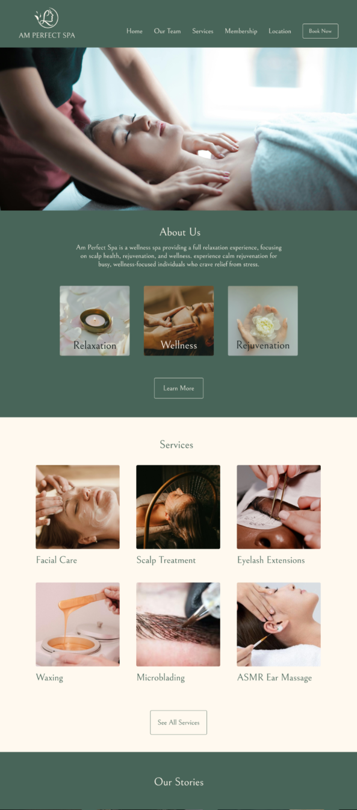
Task: Open the Scalp Treatment service photo
Action: (178, 507)
